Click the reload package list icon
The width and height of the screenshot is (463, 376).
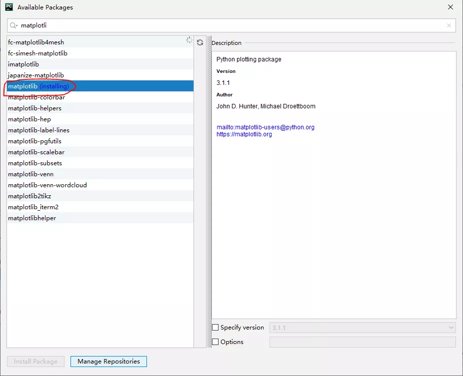(200, 42)
